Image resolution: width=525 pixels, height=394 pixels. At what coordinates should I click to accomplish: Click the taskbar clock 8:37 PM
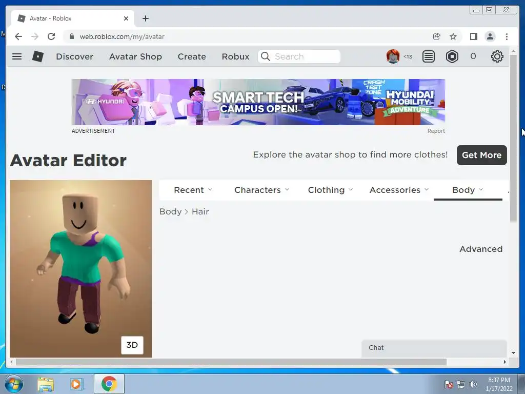[x=499, y=380]
